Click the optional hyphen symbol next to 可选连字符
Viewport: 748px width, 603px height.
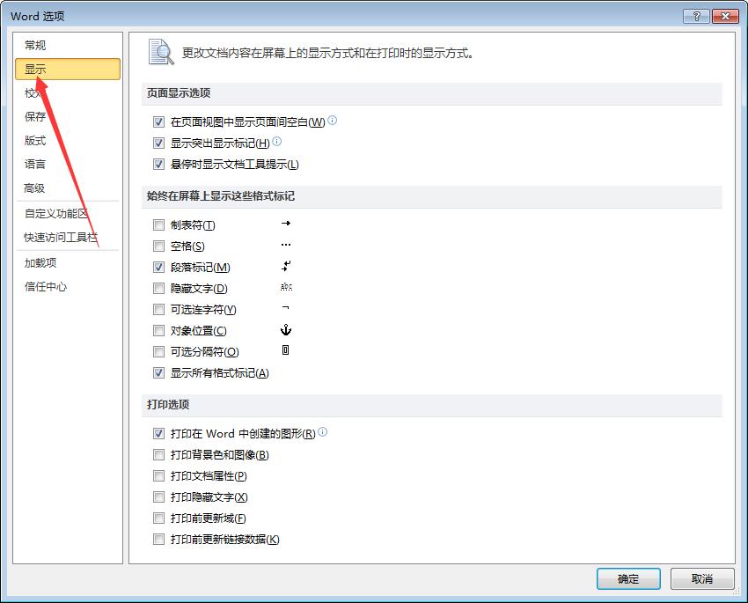click(286, 308)
